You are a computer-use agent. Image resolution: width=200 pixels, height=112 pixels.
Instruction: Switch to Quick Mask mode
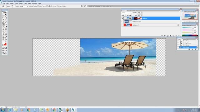click(x=6, y=48)
